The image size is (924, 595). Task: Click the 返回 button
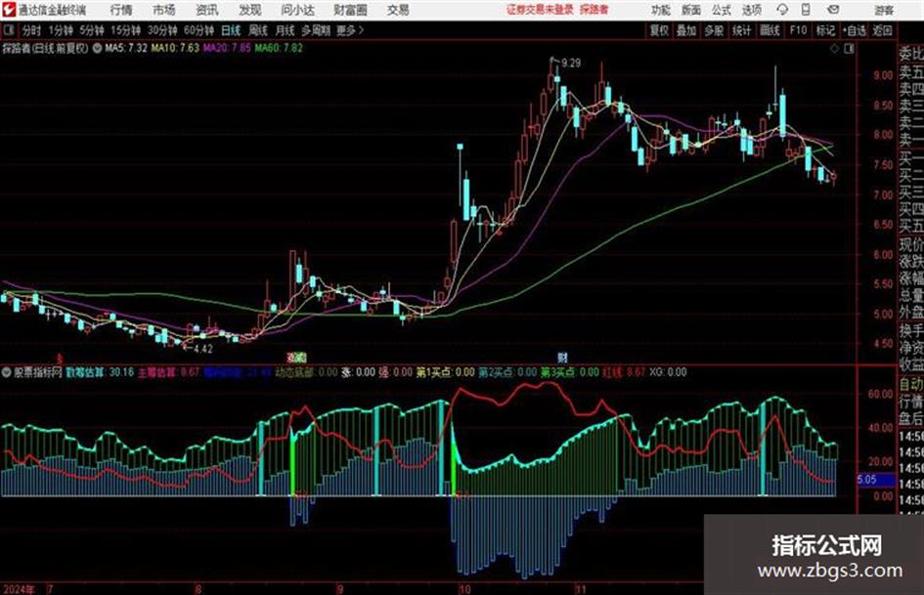click(x=882, y=30)
